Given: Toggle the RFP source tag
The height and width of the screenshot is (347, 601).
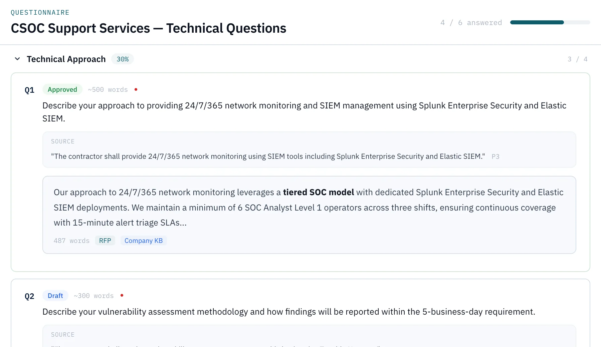Looking at the screenshot, I should click(105, 240).
